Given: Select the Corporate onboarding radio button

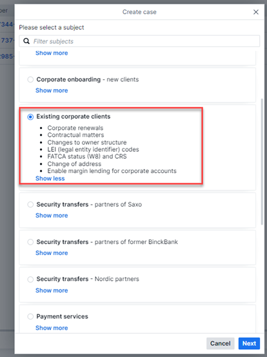Looking at the screenshot, I should 30,79.
